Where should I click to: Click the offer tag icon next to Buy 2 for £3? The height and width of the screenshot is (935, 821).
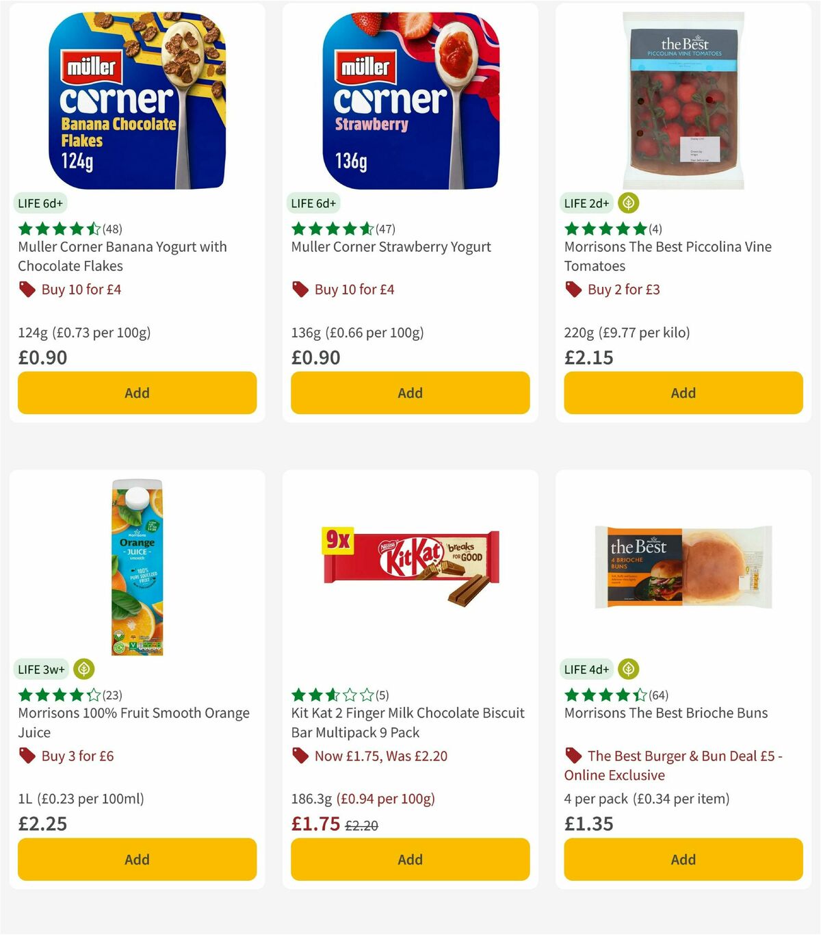573,290
